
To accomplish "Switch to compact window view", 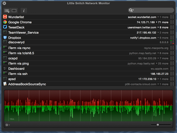I will 14,11.
